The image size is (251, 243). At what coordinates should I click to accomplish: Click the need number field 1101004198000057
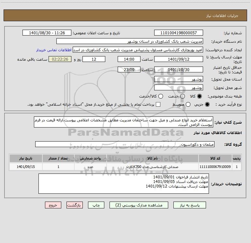point(179,33)
